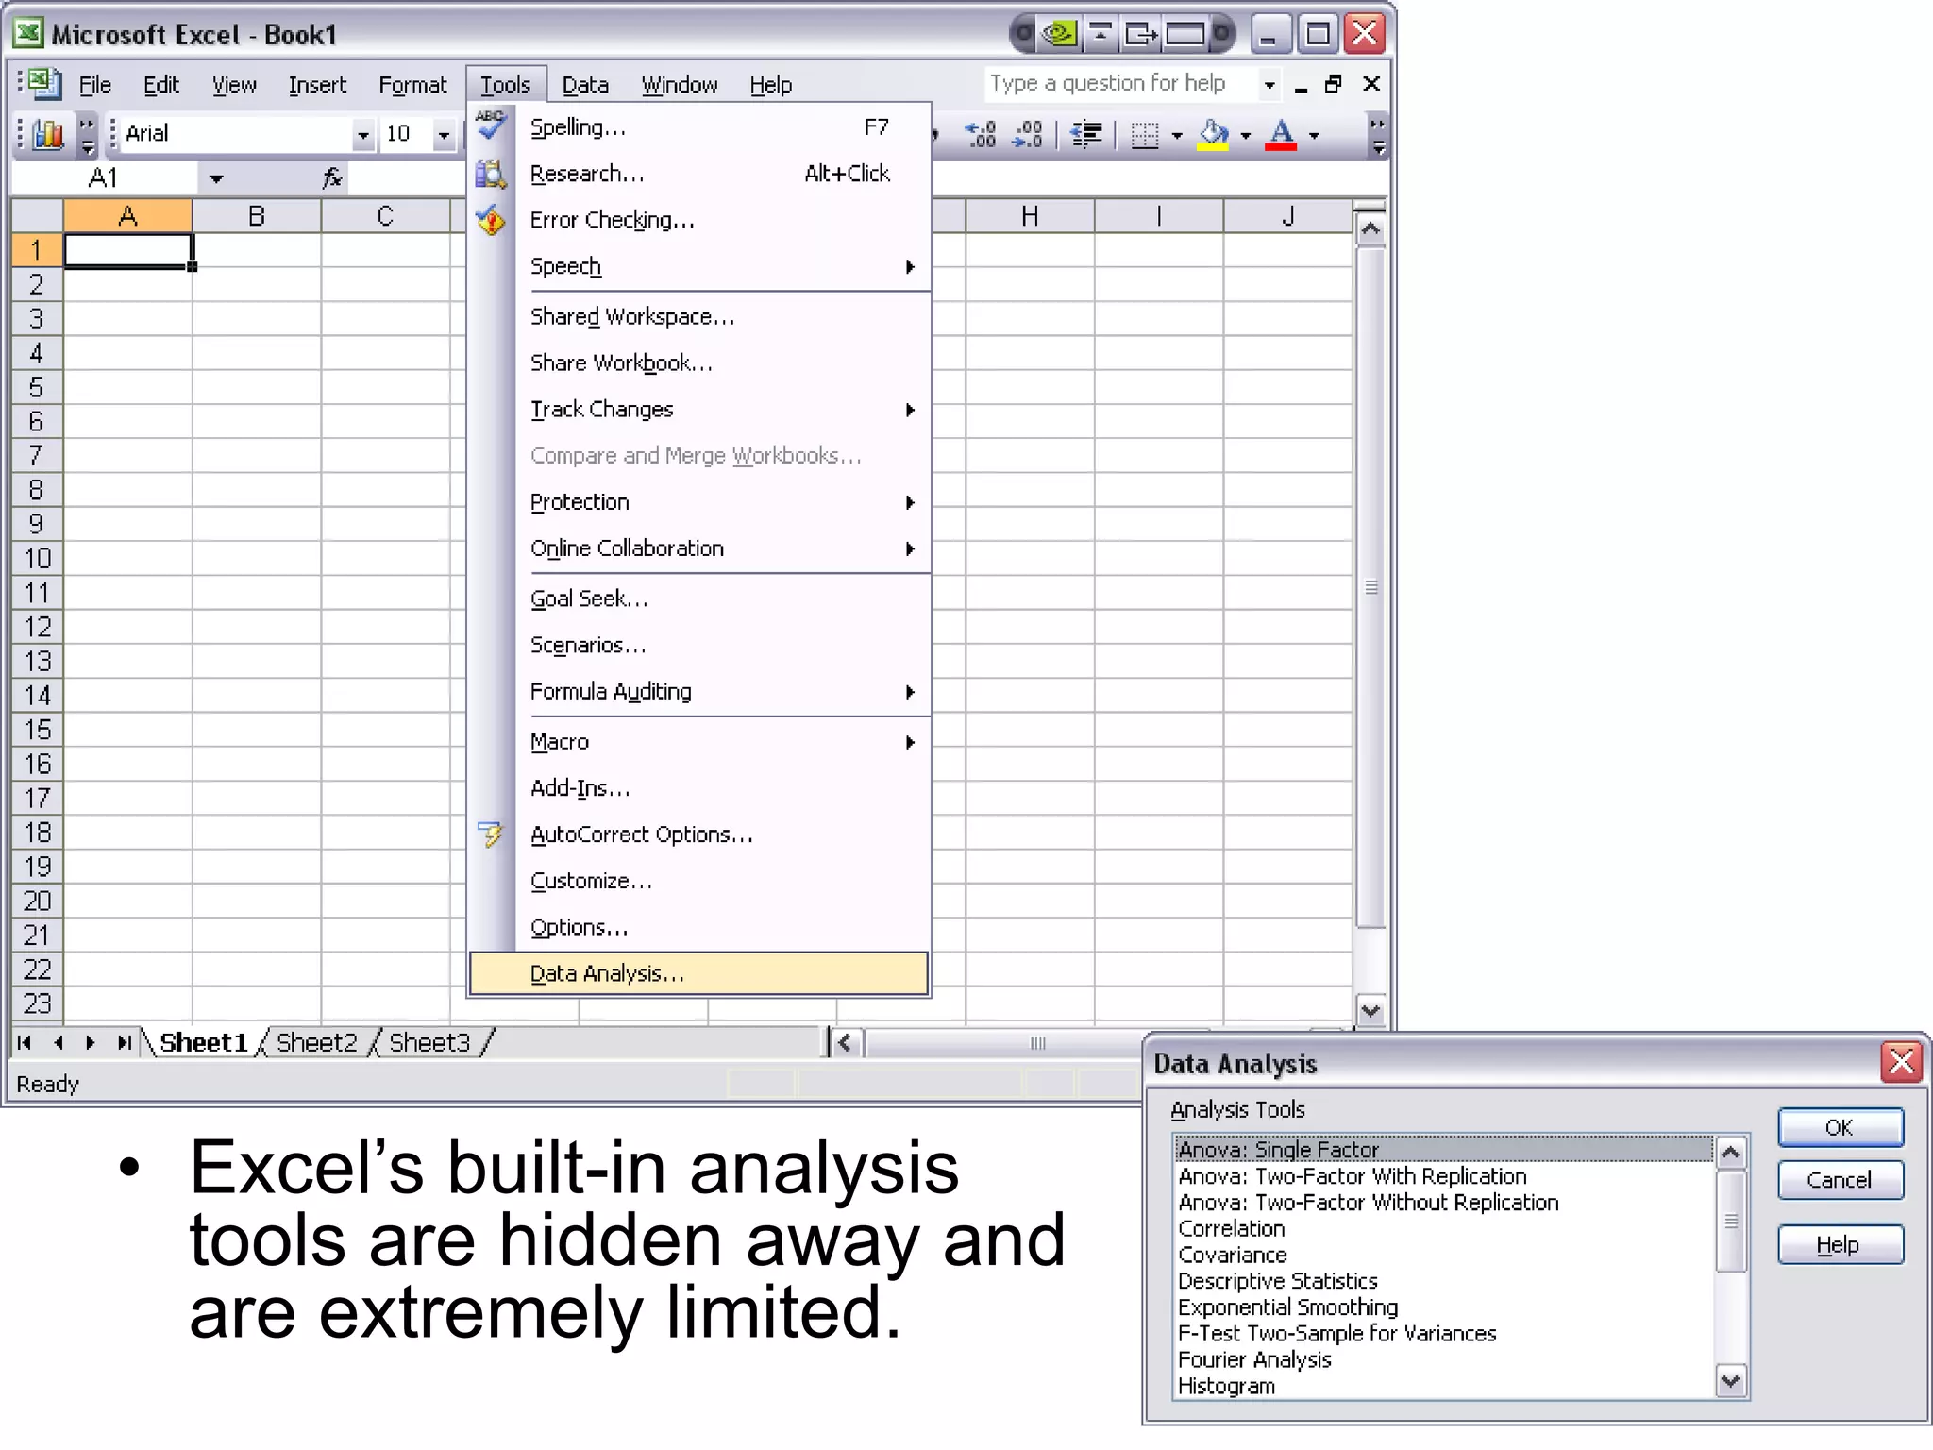Switch to Sheet2 tab

coord(317,1042)
